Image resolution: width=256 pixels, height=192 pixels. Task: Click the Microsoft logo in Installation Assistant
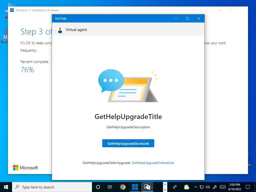[25, 168]
